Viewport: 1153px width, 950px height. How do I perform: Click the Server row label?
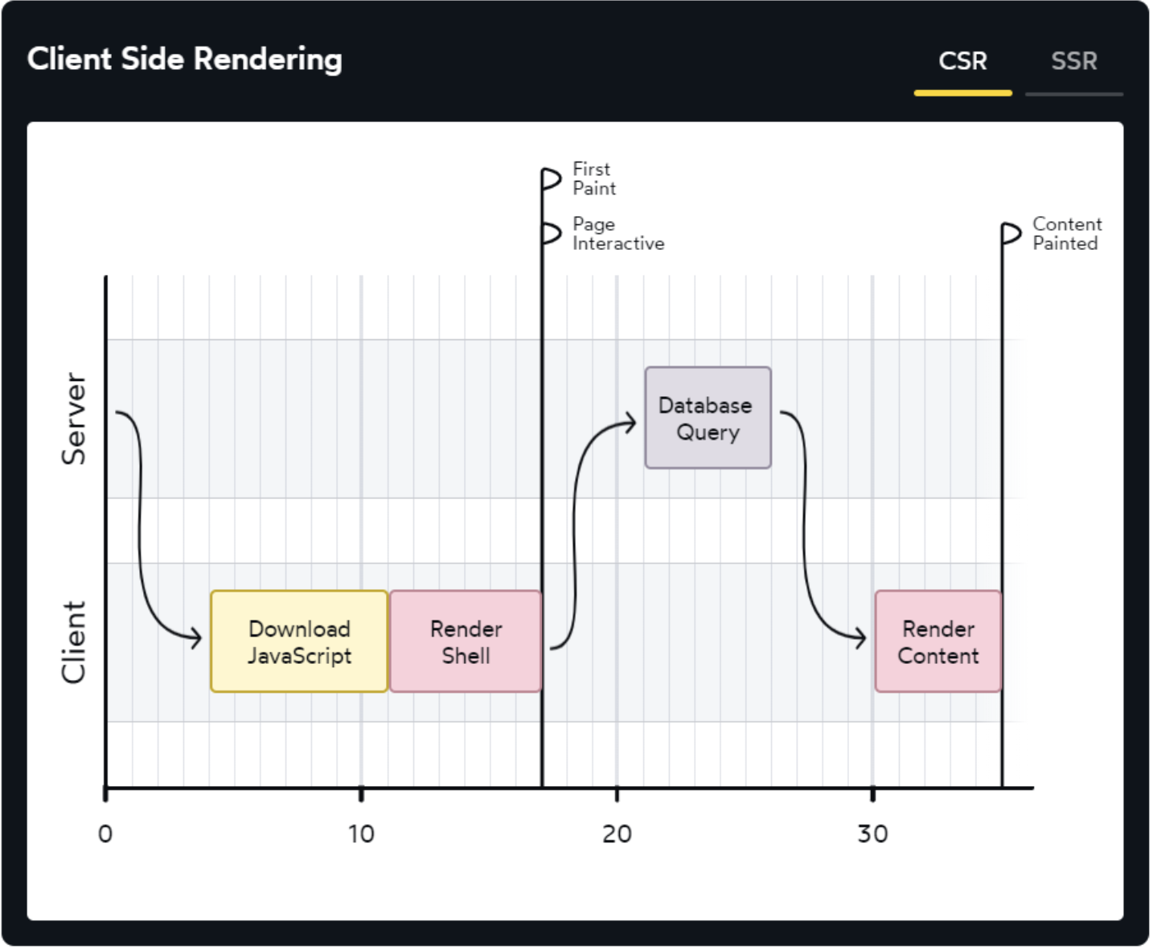coord(74,420)
